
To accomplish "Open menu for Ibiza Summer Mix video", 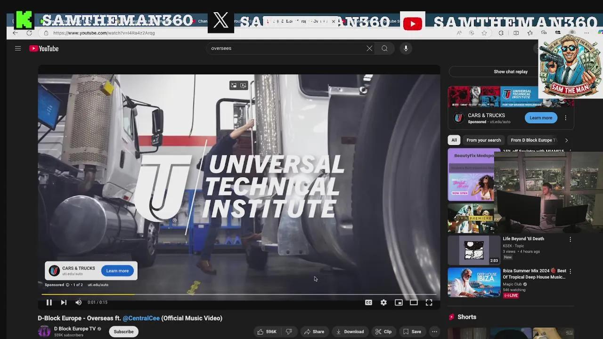I will point(570,271).
